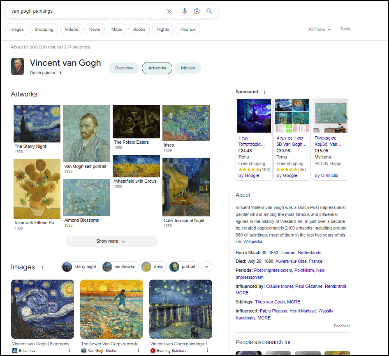389x356 pixels.
Task: Expand artworks with Show more
Action: 111,241
